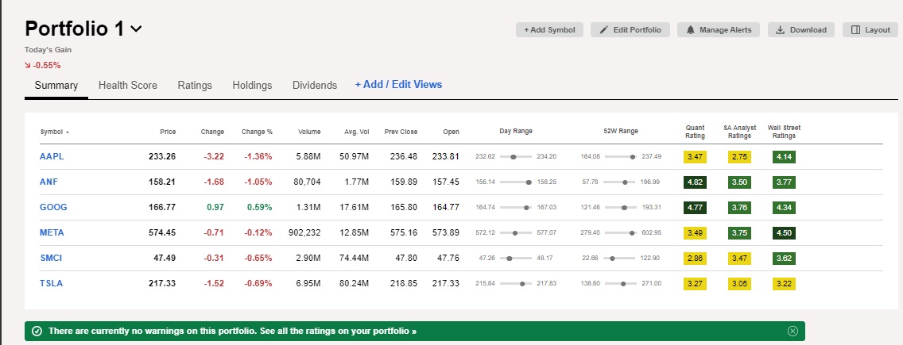Click the TSLA Day Range slider

(x=516, y=283)
